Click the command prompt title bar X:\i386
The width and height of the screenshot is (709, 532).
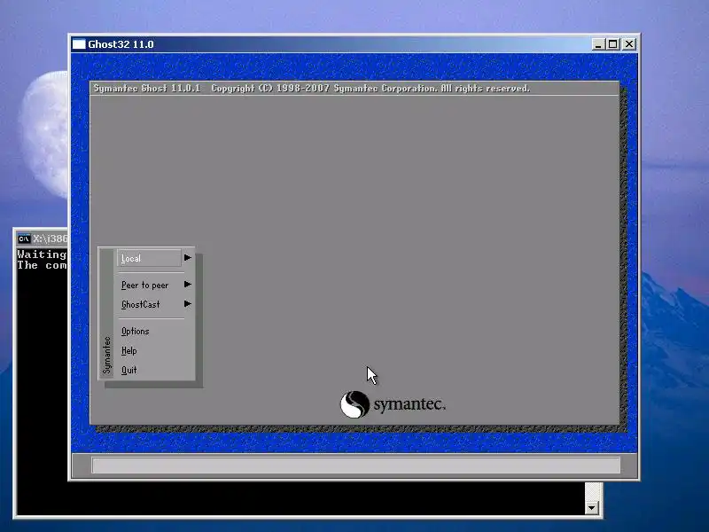(50, 239)
